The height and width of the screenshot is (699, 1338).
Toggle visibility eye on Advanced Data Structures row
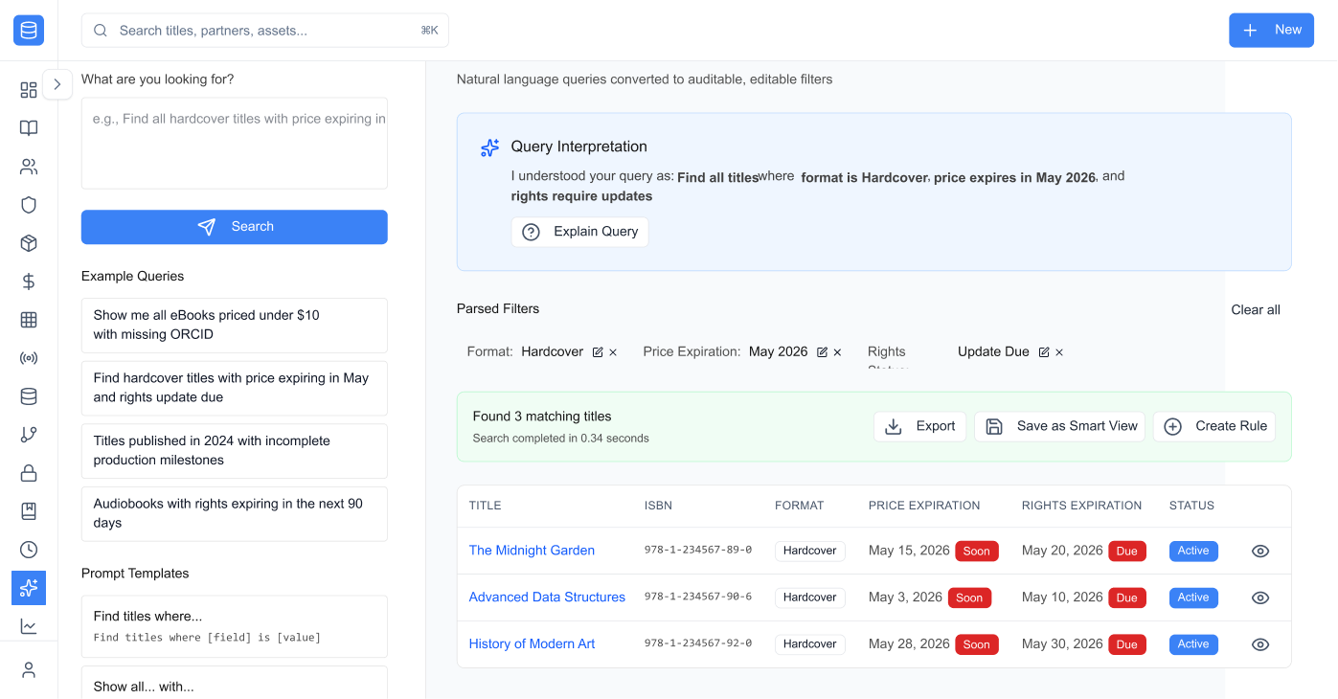point(1259,598)
